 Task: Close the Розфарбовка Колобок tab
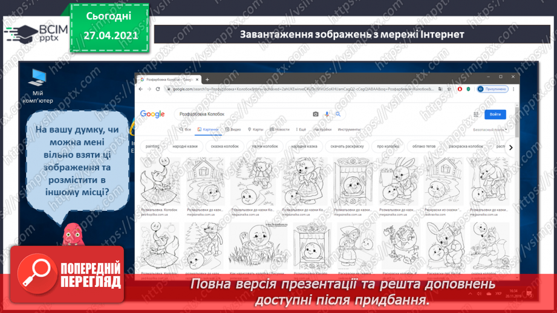point(197,80)
